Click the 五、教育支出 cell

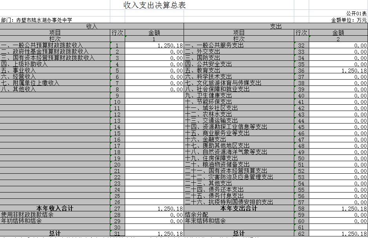(239, 70)
